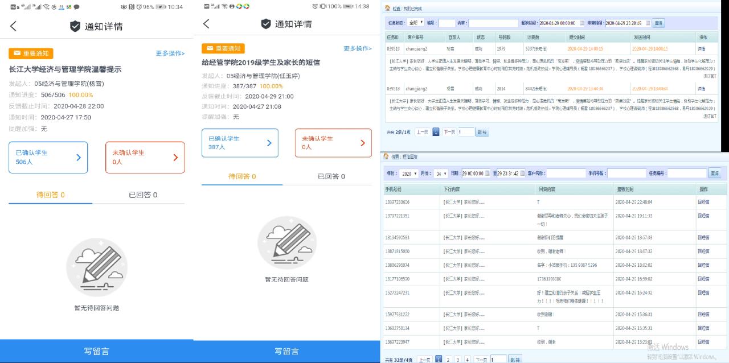
Task: Open calendar icon for 2020-04-29 00:00:00 field
Action: pos(582,23)
